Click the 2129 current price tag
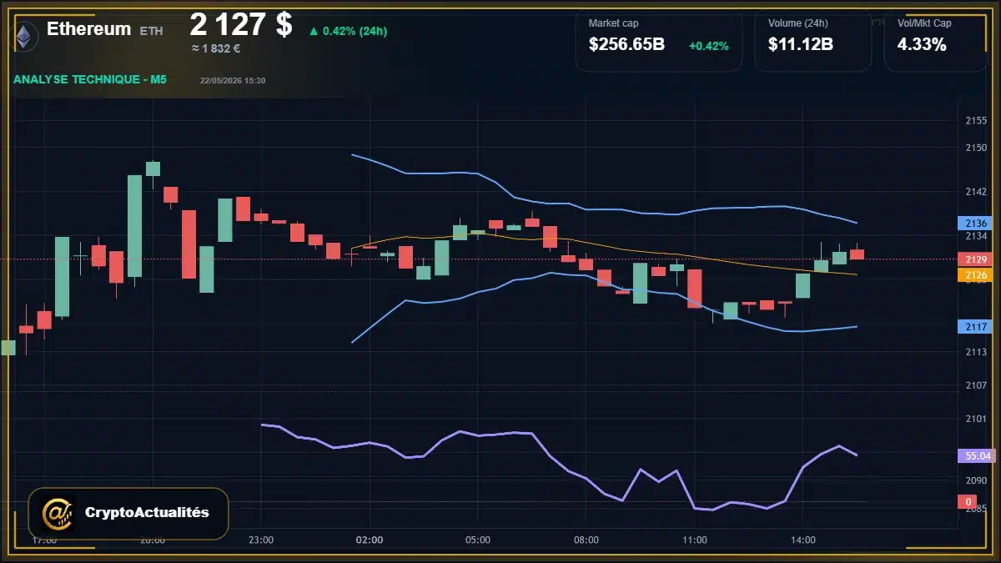The height and width of the screenshot is (563, 1001). (976, 260)
